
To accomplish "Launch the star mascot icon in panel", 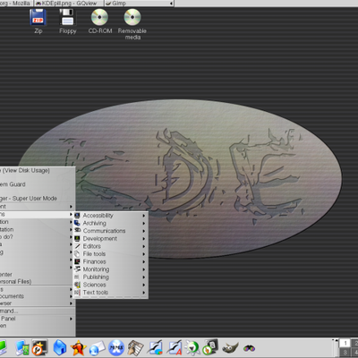I will point(78,348).
